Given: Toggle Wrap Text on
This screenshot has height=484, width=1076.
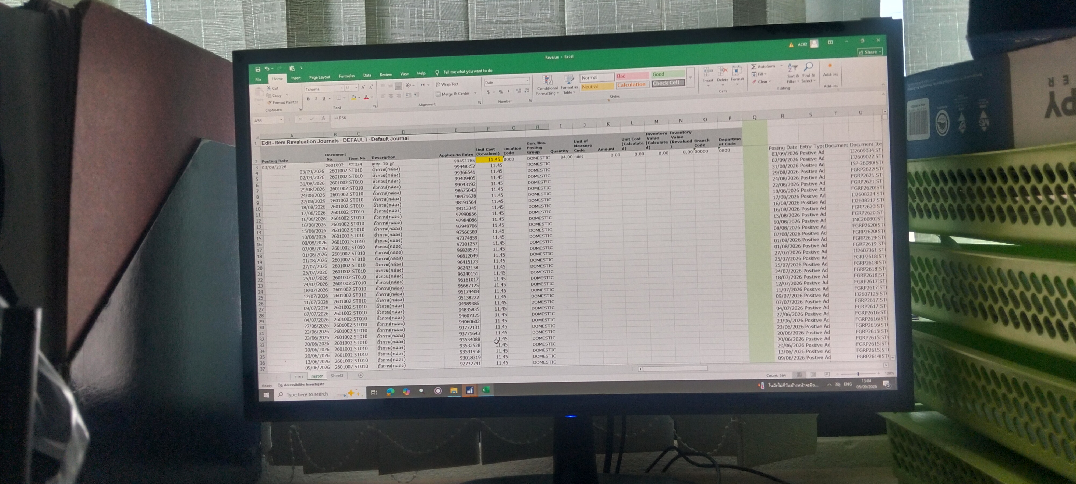Looking at the screenshot, I should click(447, 84).
